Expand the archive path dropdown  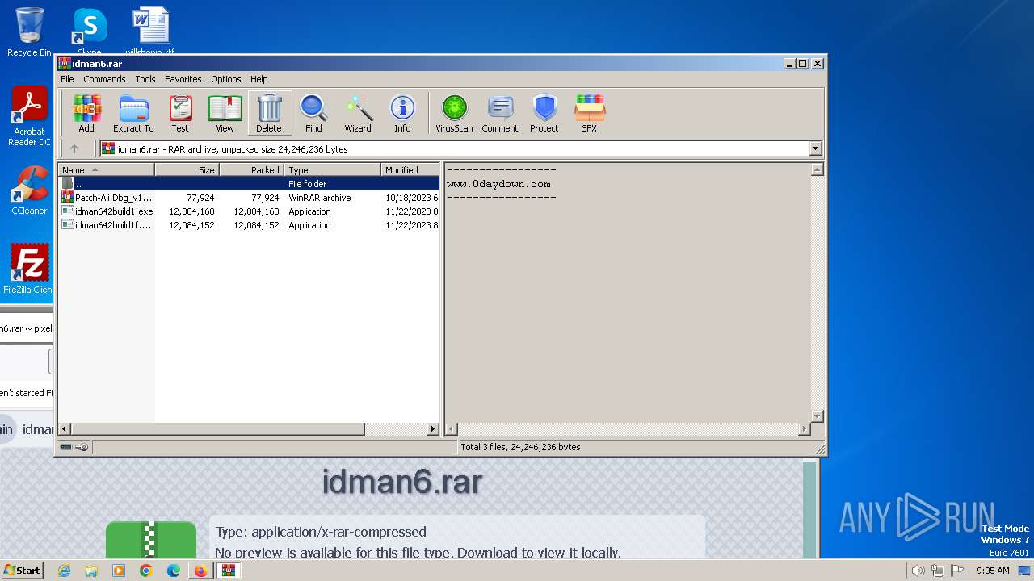[815, 148]
